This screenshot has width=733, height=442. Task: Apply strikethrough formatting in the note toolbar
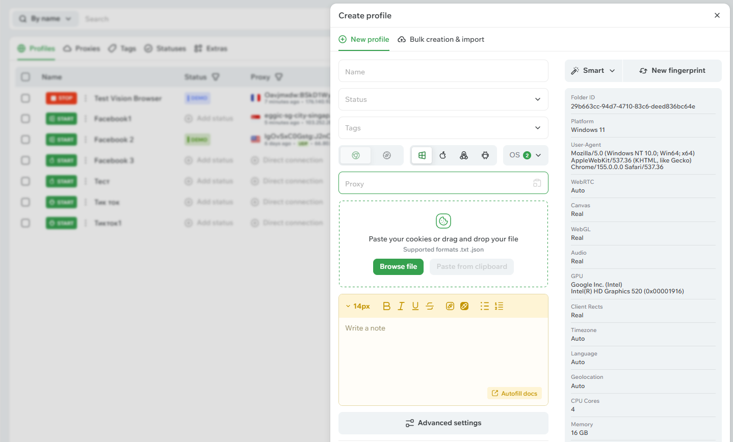point(430,306)
